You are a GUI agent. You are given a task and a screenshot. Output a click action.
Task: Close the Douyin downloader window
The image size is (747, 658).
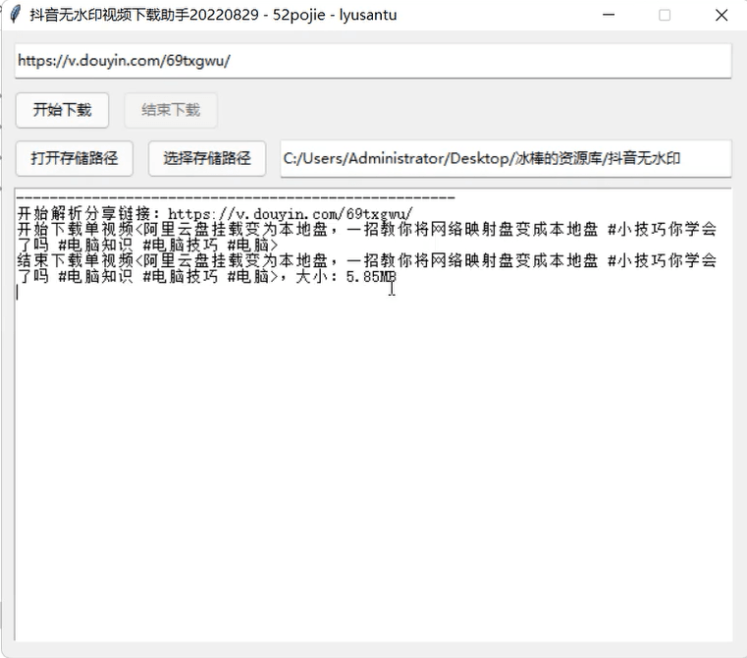point(721,15)
